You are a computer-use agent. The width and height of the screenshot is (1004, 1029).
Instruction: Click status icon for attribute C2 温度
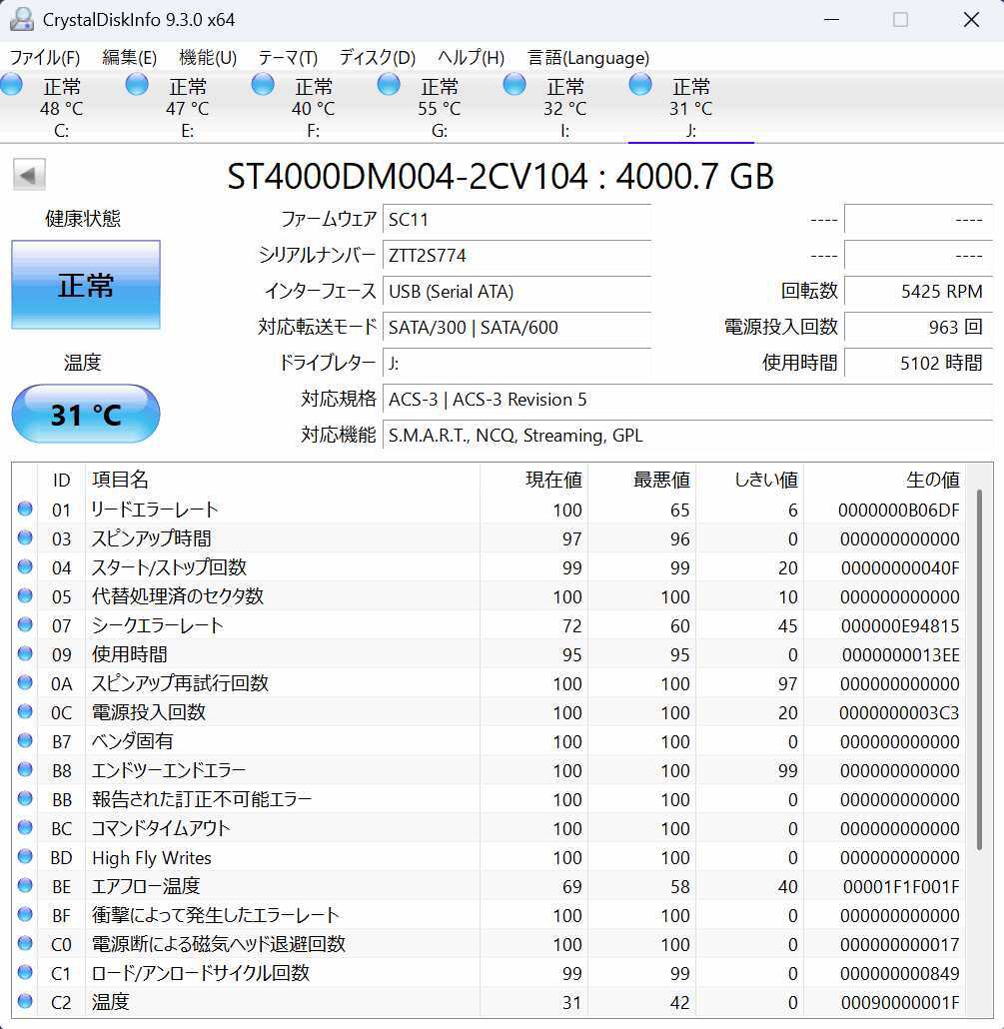(x=25, y=1001)
